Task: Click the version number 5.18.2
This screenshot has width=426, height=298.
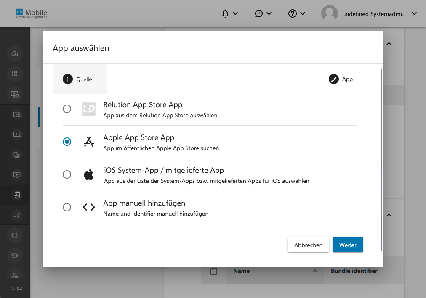Action: (x=17, y=288)
